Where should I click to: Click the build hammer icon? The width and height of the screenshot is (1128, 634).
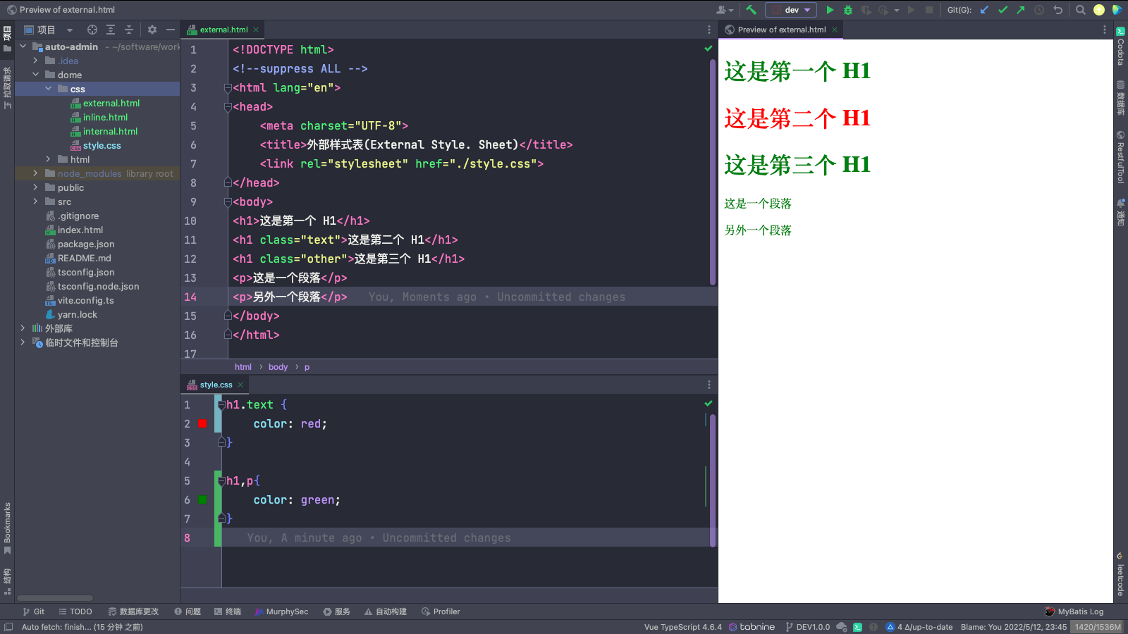(x=752, y=10)
